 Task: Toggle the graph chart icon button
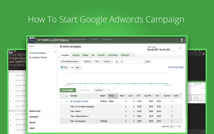(x=117, y=62)
